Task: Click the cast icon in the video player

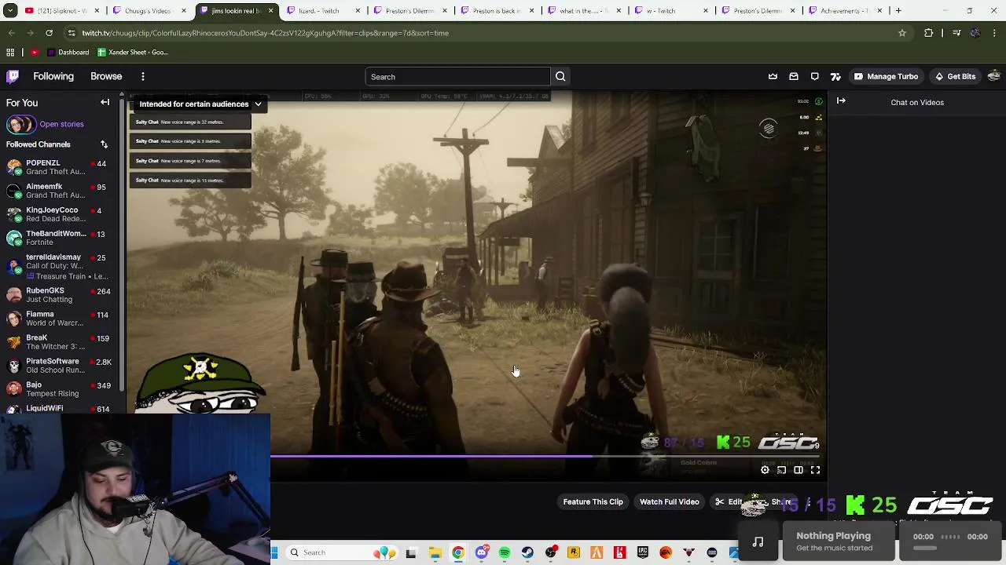Action: [x=781, y=470]
